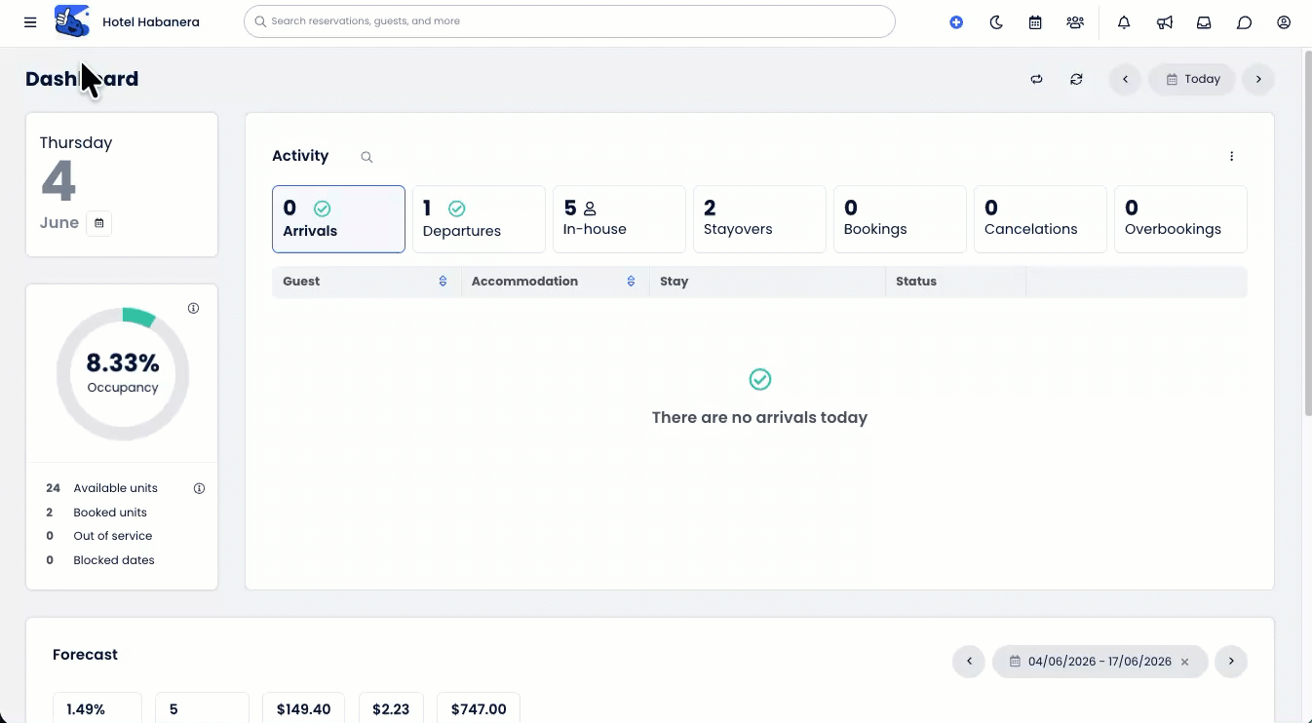Select the In-house tab
The height and width of the screenshot is (723, 1312).
click(x=619, y=219)
